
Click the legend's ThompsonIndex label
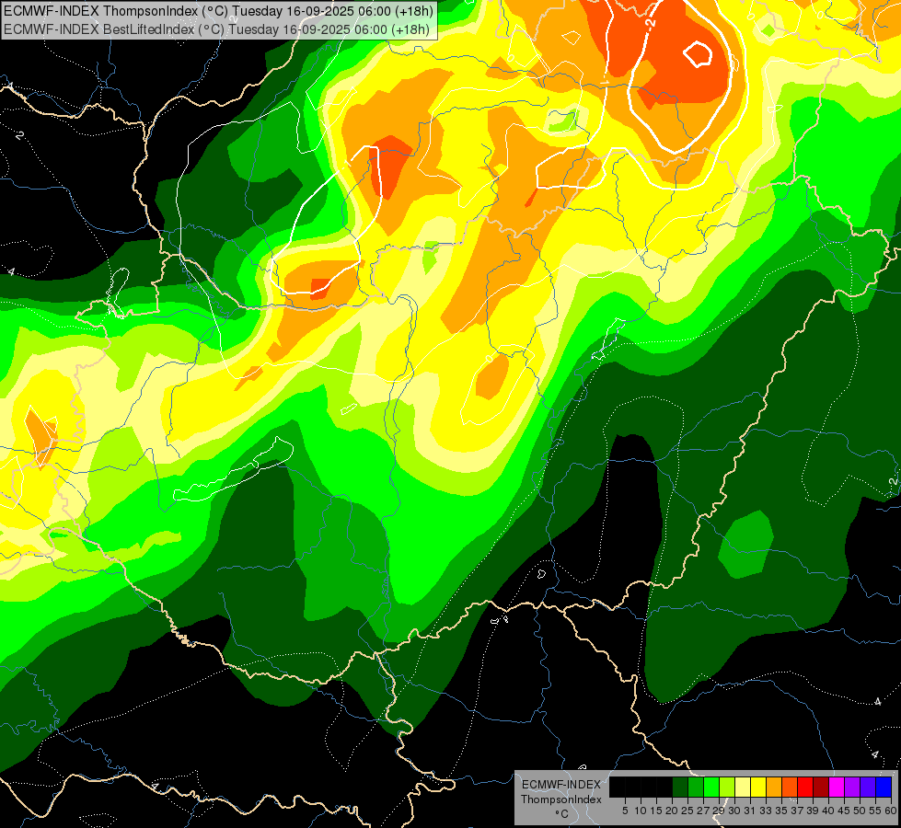pyautogui.click(x=561, y=799)
